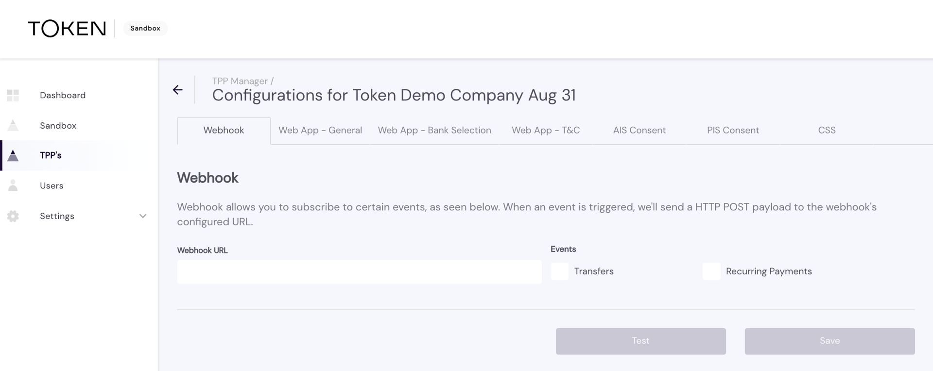The image size is (933, 371).
Task: Focus the Webhook URL input field
Action: 359,272
